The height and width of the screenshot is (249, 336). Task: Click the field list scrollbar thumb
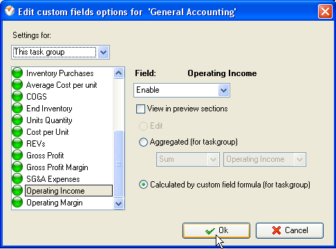pos(119,164)
